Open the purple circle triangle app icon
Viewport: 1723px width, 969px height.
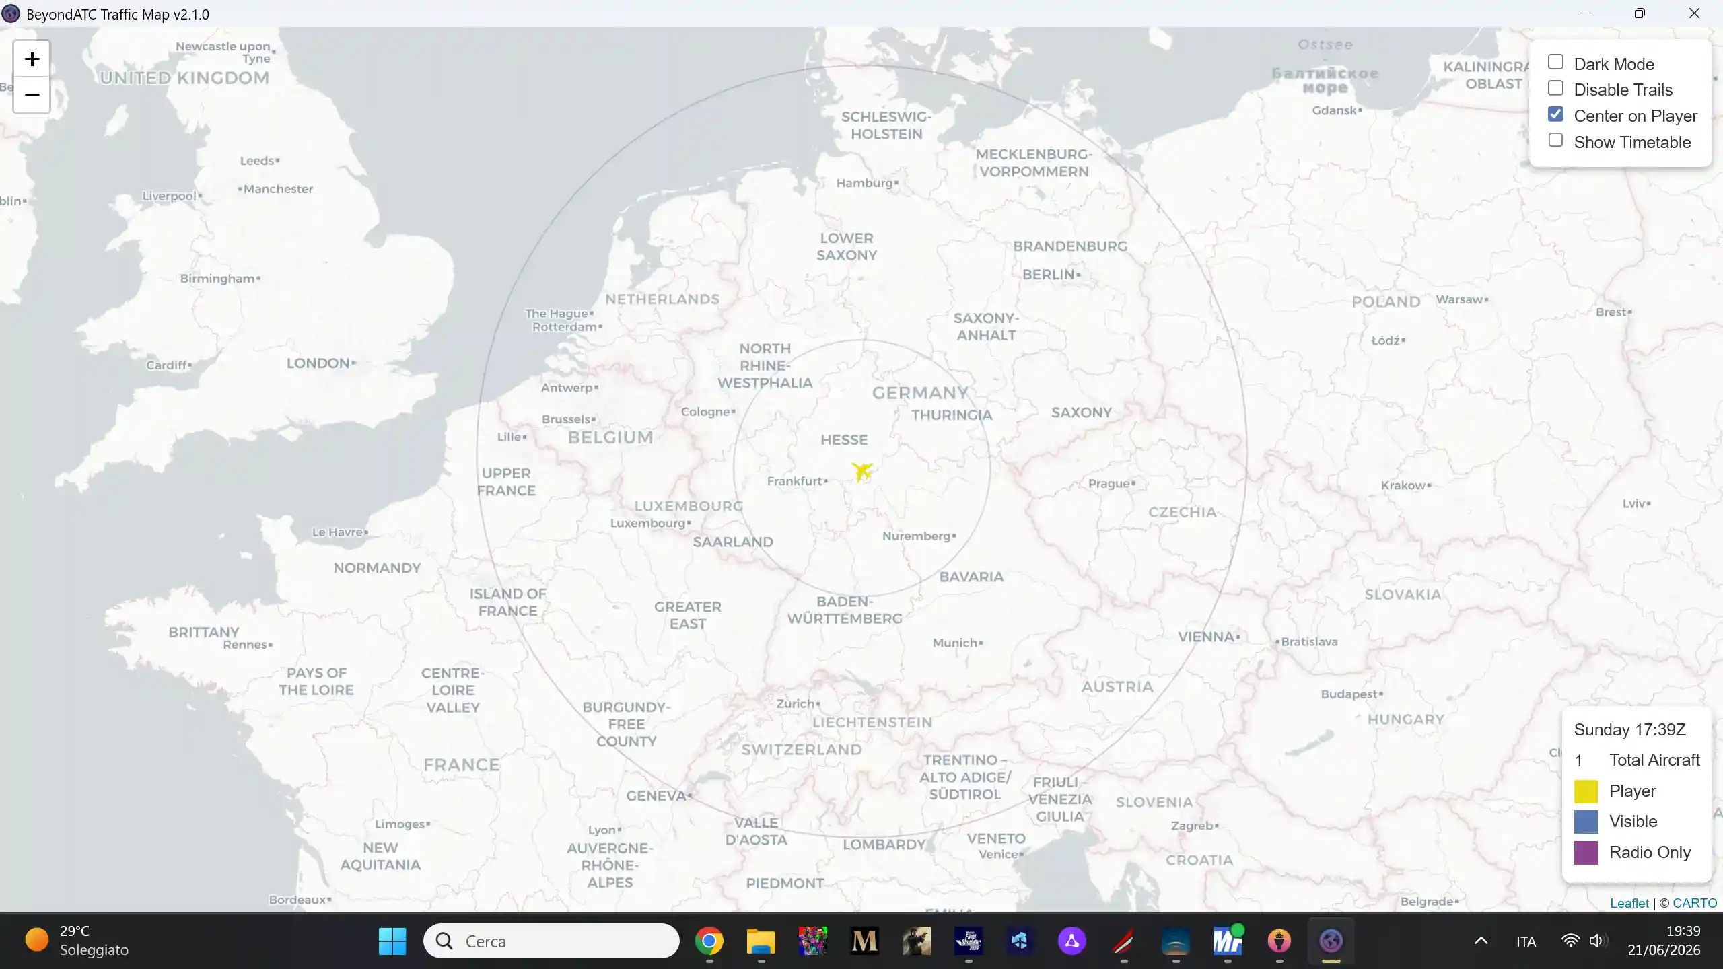point(1071,941)
